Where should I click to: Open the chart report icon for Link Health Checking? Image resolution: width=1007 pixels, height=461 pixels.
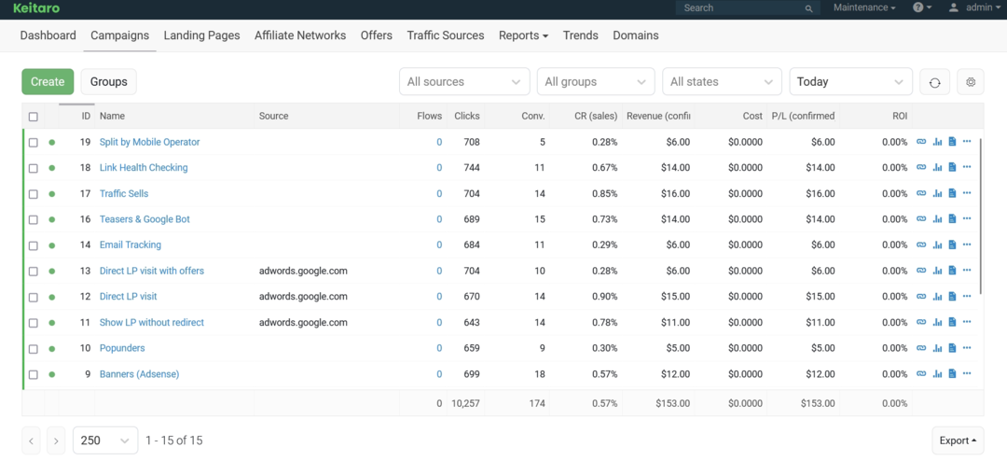pos(937,168)
